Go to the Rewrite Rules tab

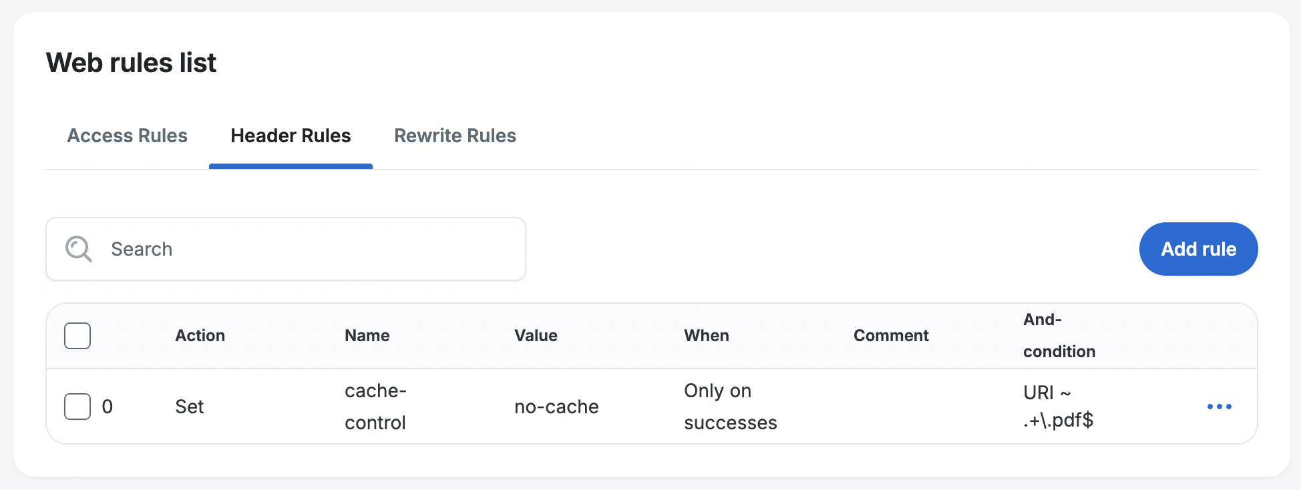[x=455, y=136]
